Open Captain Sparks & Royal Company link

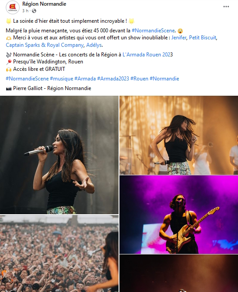click(x=45, y=45)
